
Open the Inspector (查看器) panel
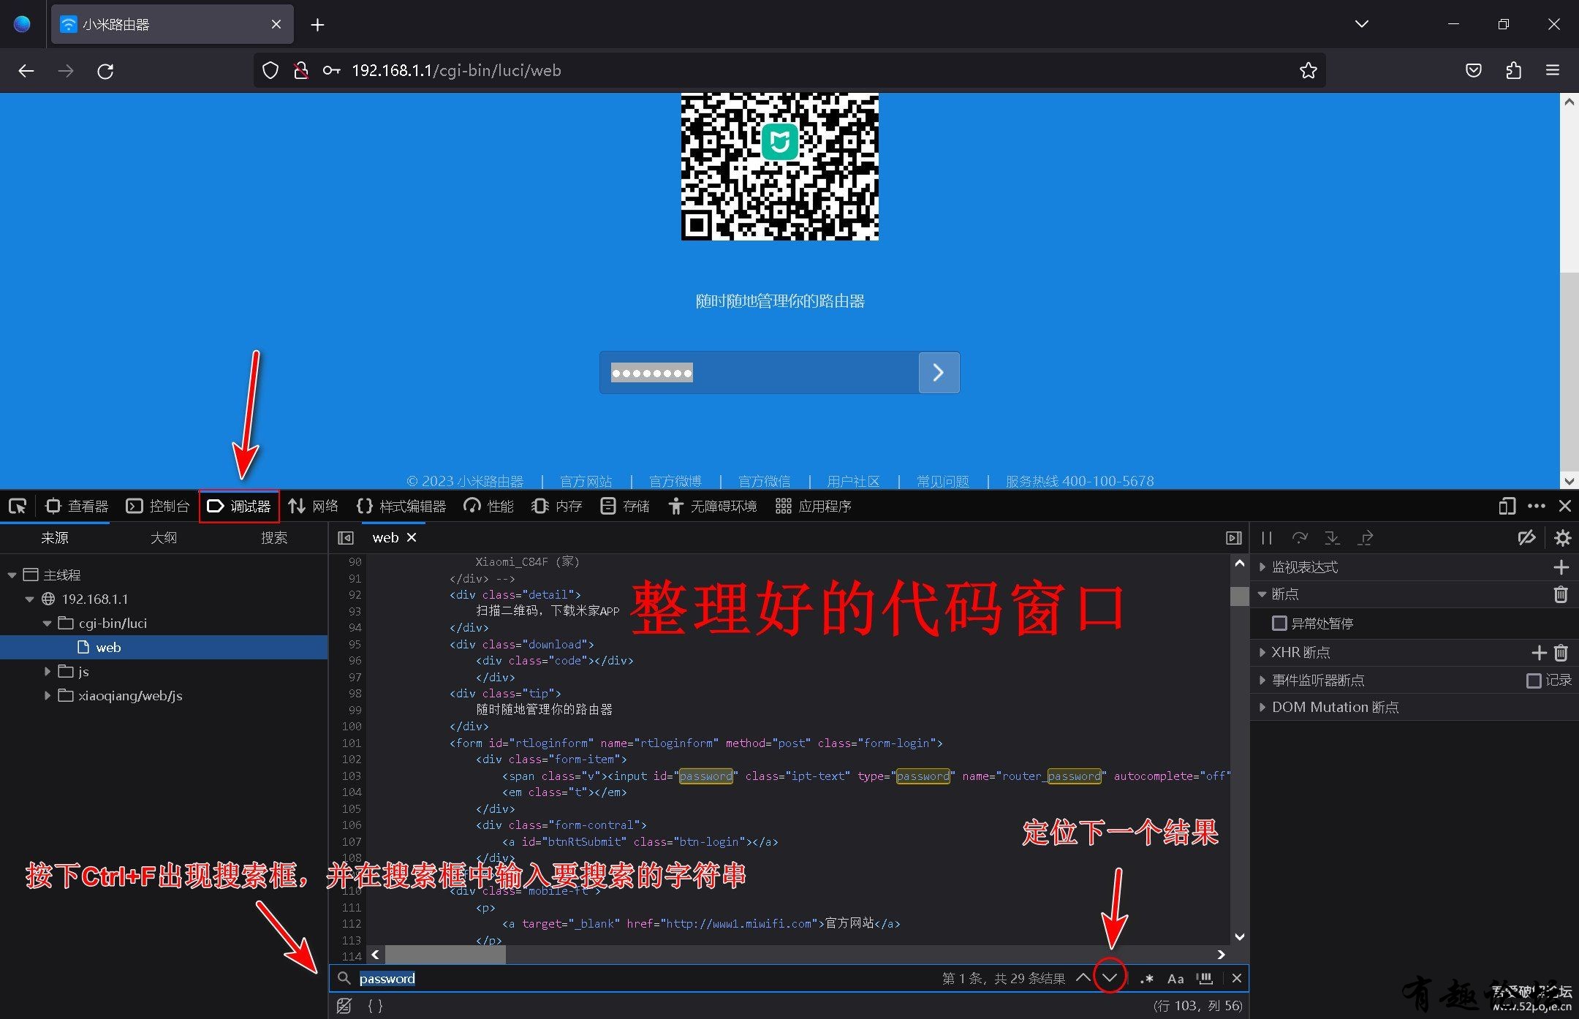77,506
